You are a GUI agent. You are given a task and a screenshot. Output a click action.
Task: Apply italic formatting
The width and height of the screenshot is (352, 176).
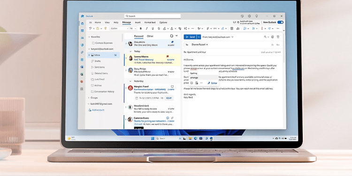(147, 29)
